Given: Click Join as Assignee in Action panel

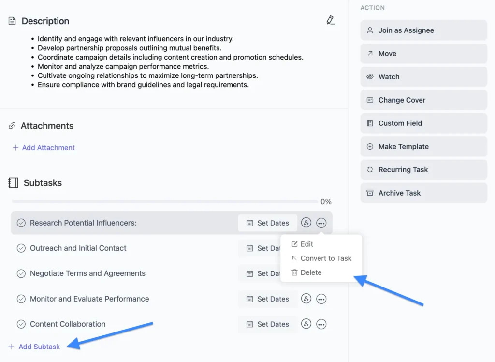Looking at the screenshot, I should [369, 30].
